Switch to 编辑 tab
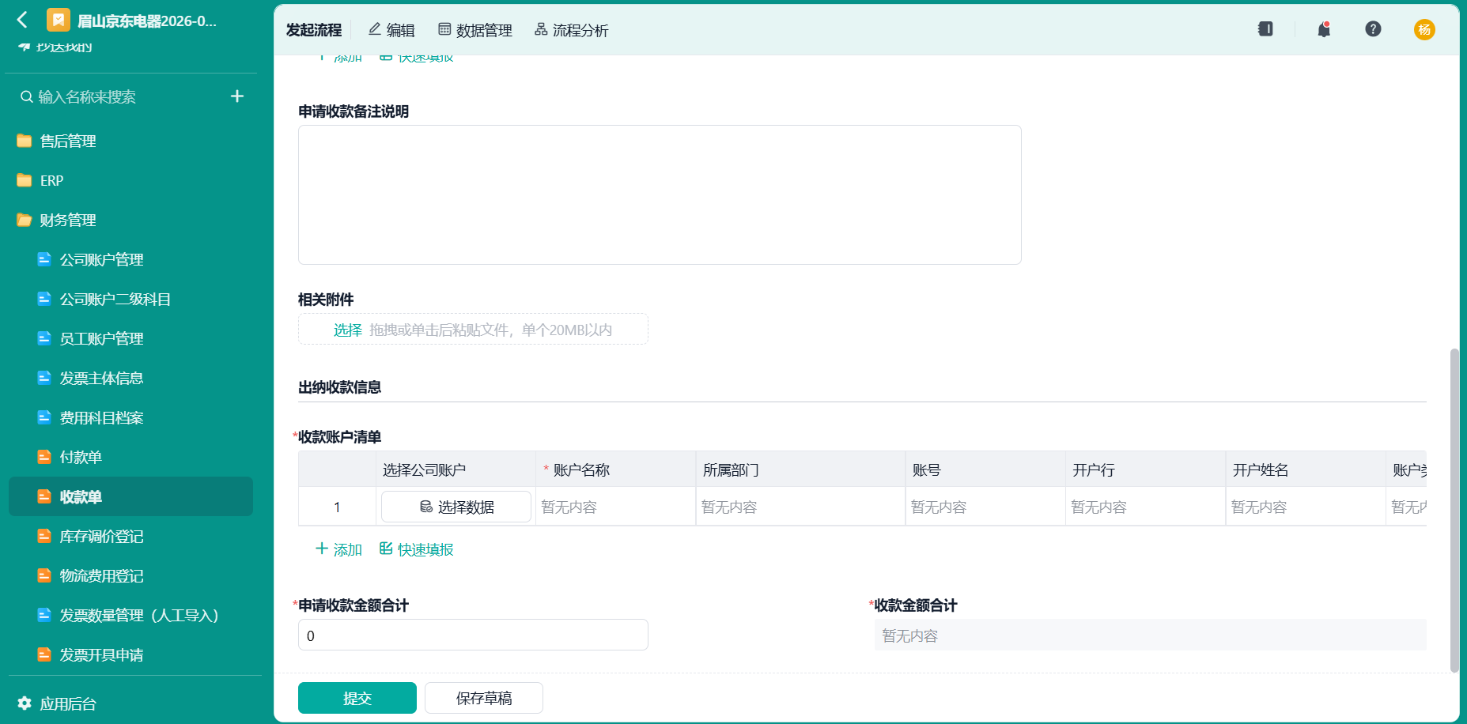Viewport: 1467px width, 724px height. [391, 30]
